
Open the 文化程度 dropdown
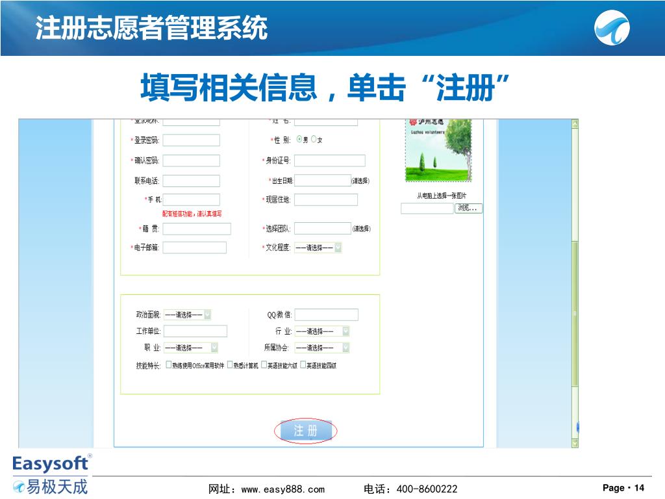(318, 248)
